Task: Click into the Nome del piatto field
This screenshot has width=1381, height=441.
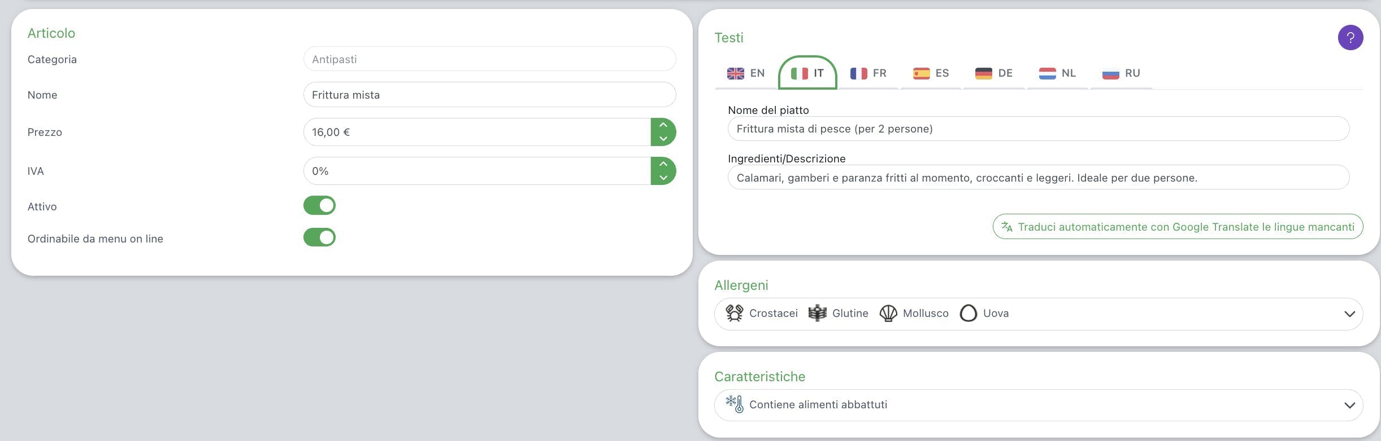Action: [1038, 129]
